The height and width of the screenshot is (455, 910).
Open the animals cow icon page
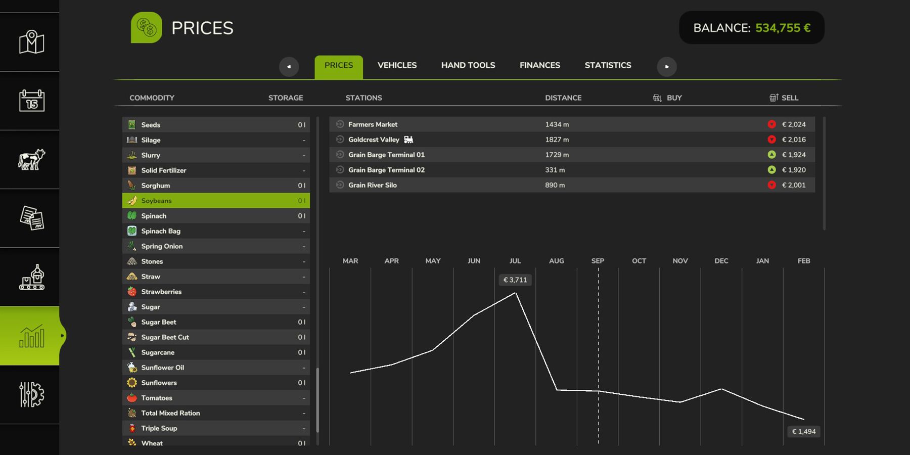point(31,159)
